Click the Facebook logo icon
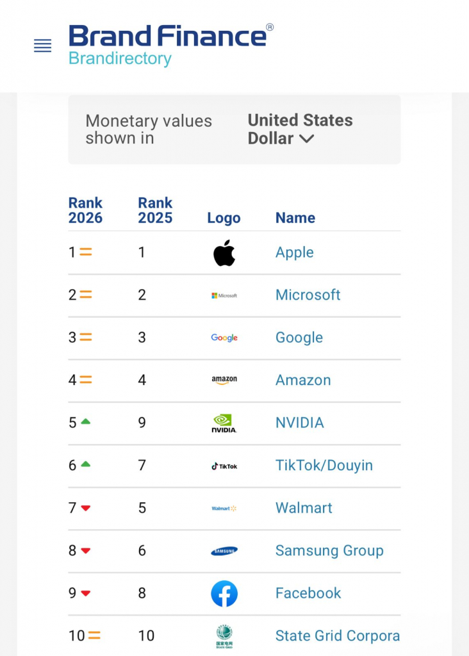Screen dimensions: 469x656 (224, 593)
